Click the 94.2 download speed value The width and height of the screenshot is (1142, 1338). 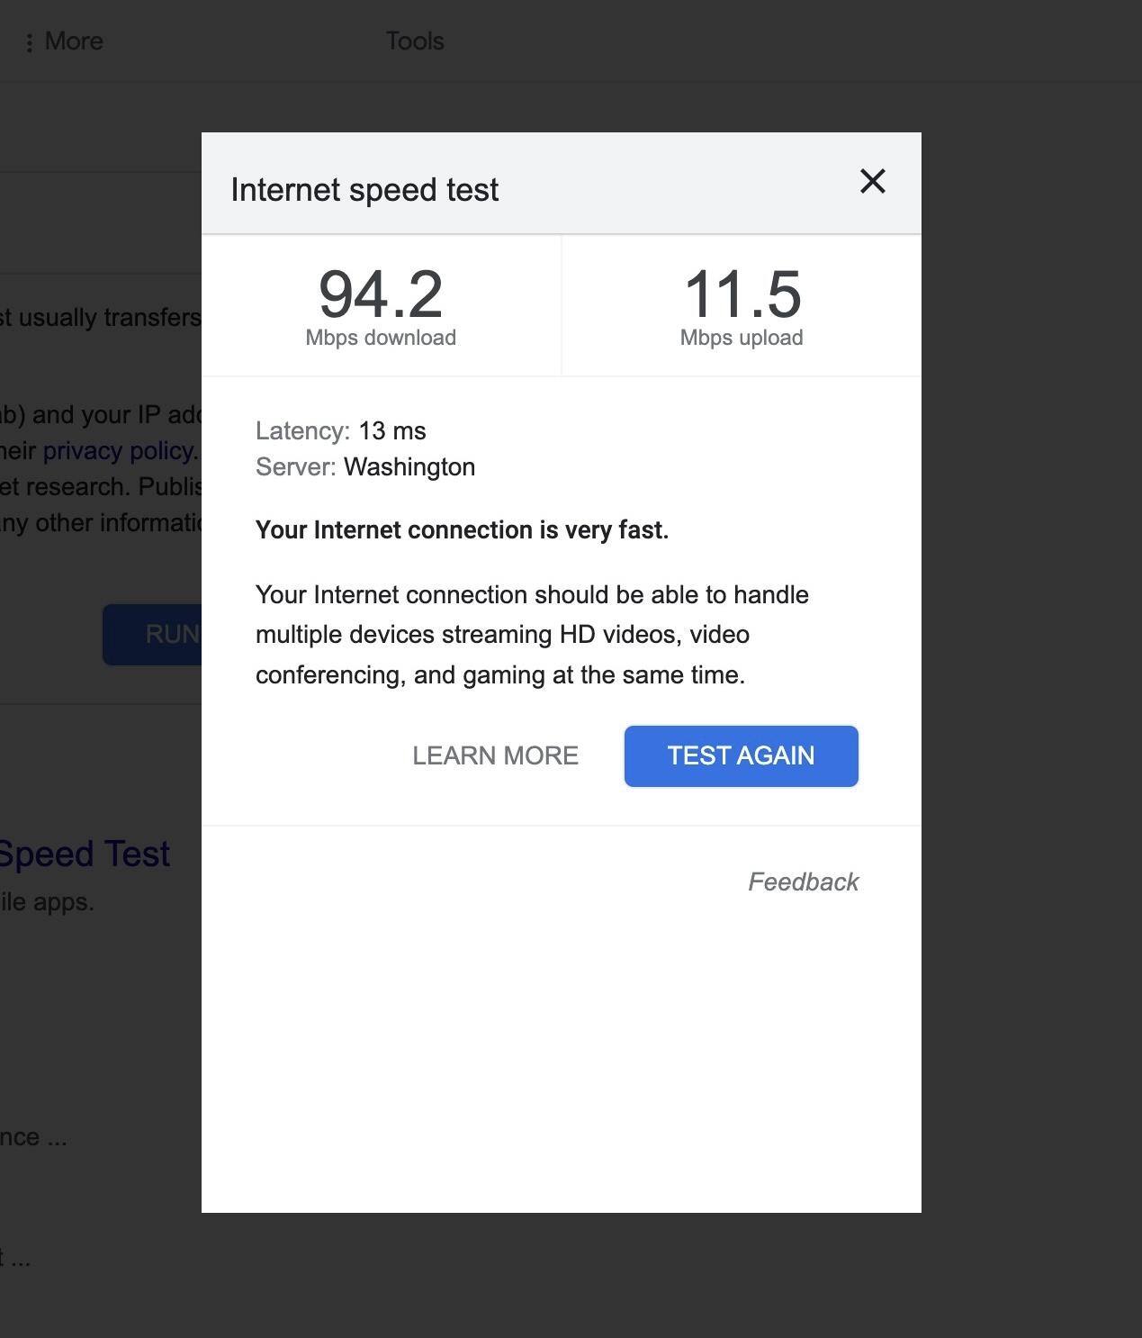pos(381,294)
